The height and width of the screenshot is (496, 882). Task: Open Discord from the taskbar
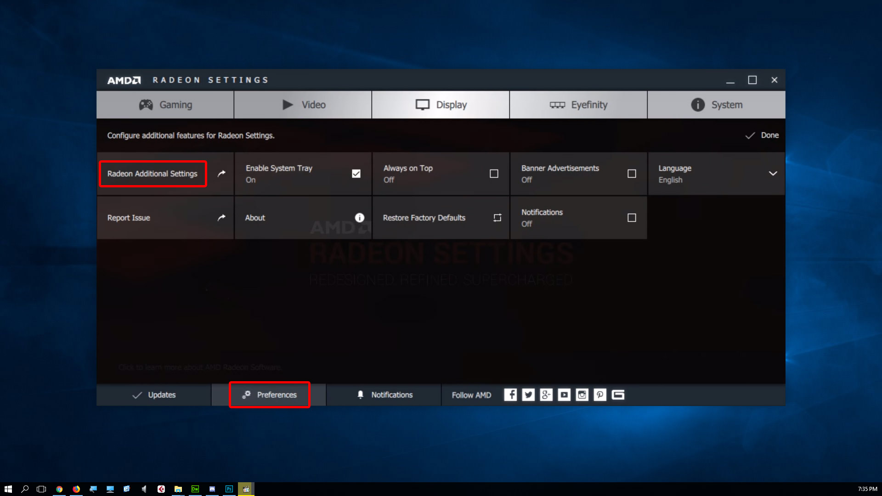pyautogui.click(x=212, y=489)
